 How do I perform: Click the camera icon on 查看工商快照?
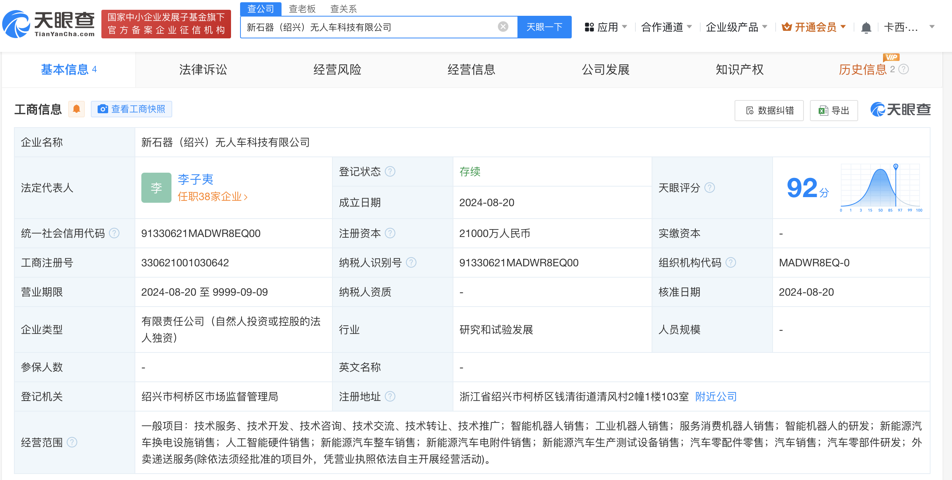tap(103, 109)
